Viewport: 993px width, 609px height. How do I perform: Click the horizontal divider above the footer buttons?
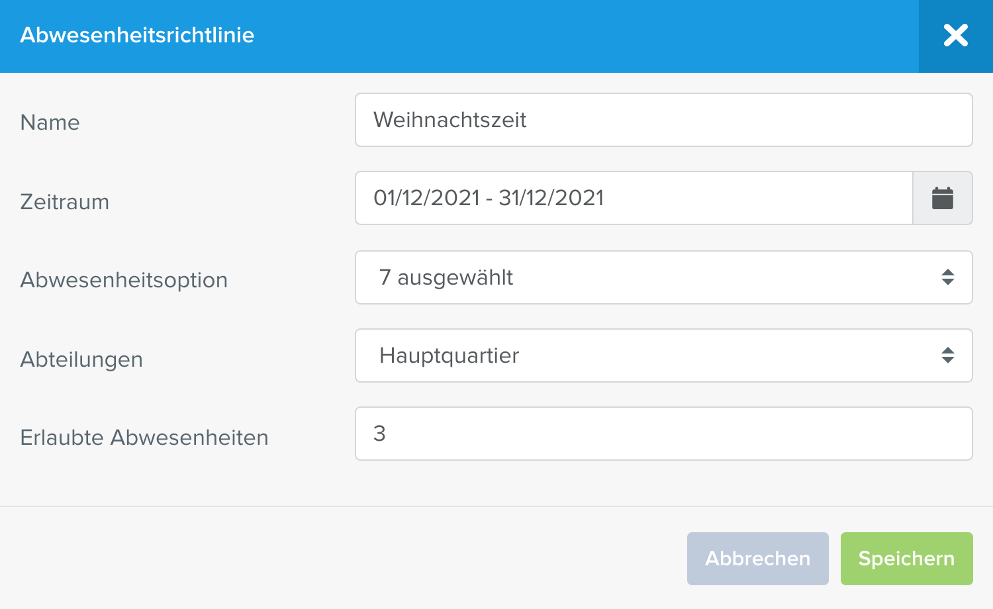pyautogui.click(x=496, y=506)
